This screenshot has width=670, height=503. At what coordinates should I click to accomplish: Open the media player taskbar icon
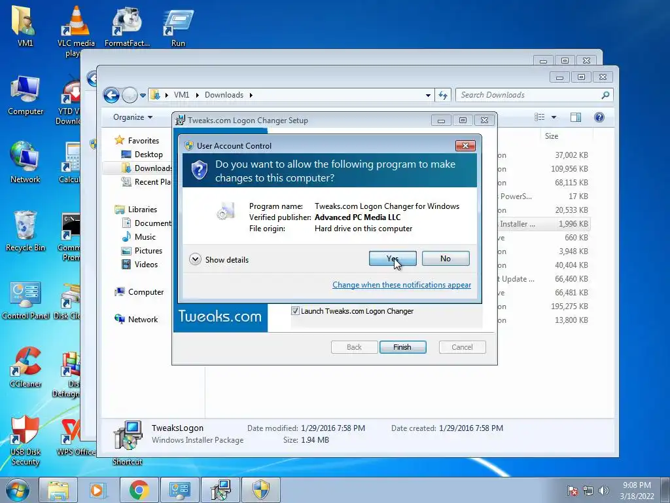click(x=98, y=490)
